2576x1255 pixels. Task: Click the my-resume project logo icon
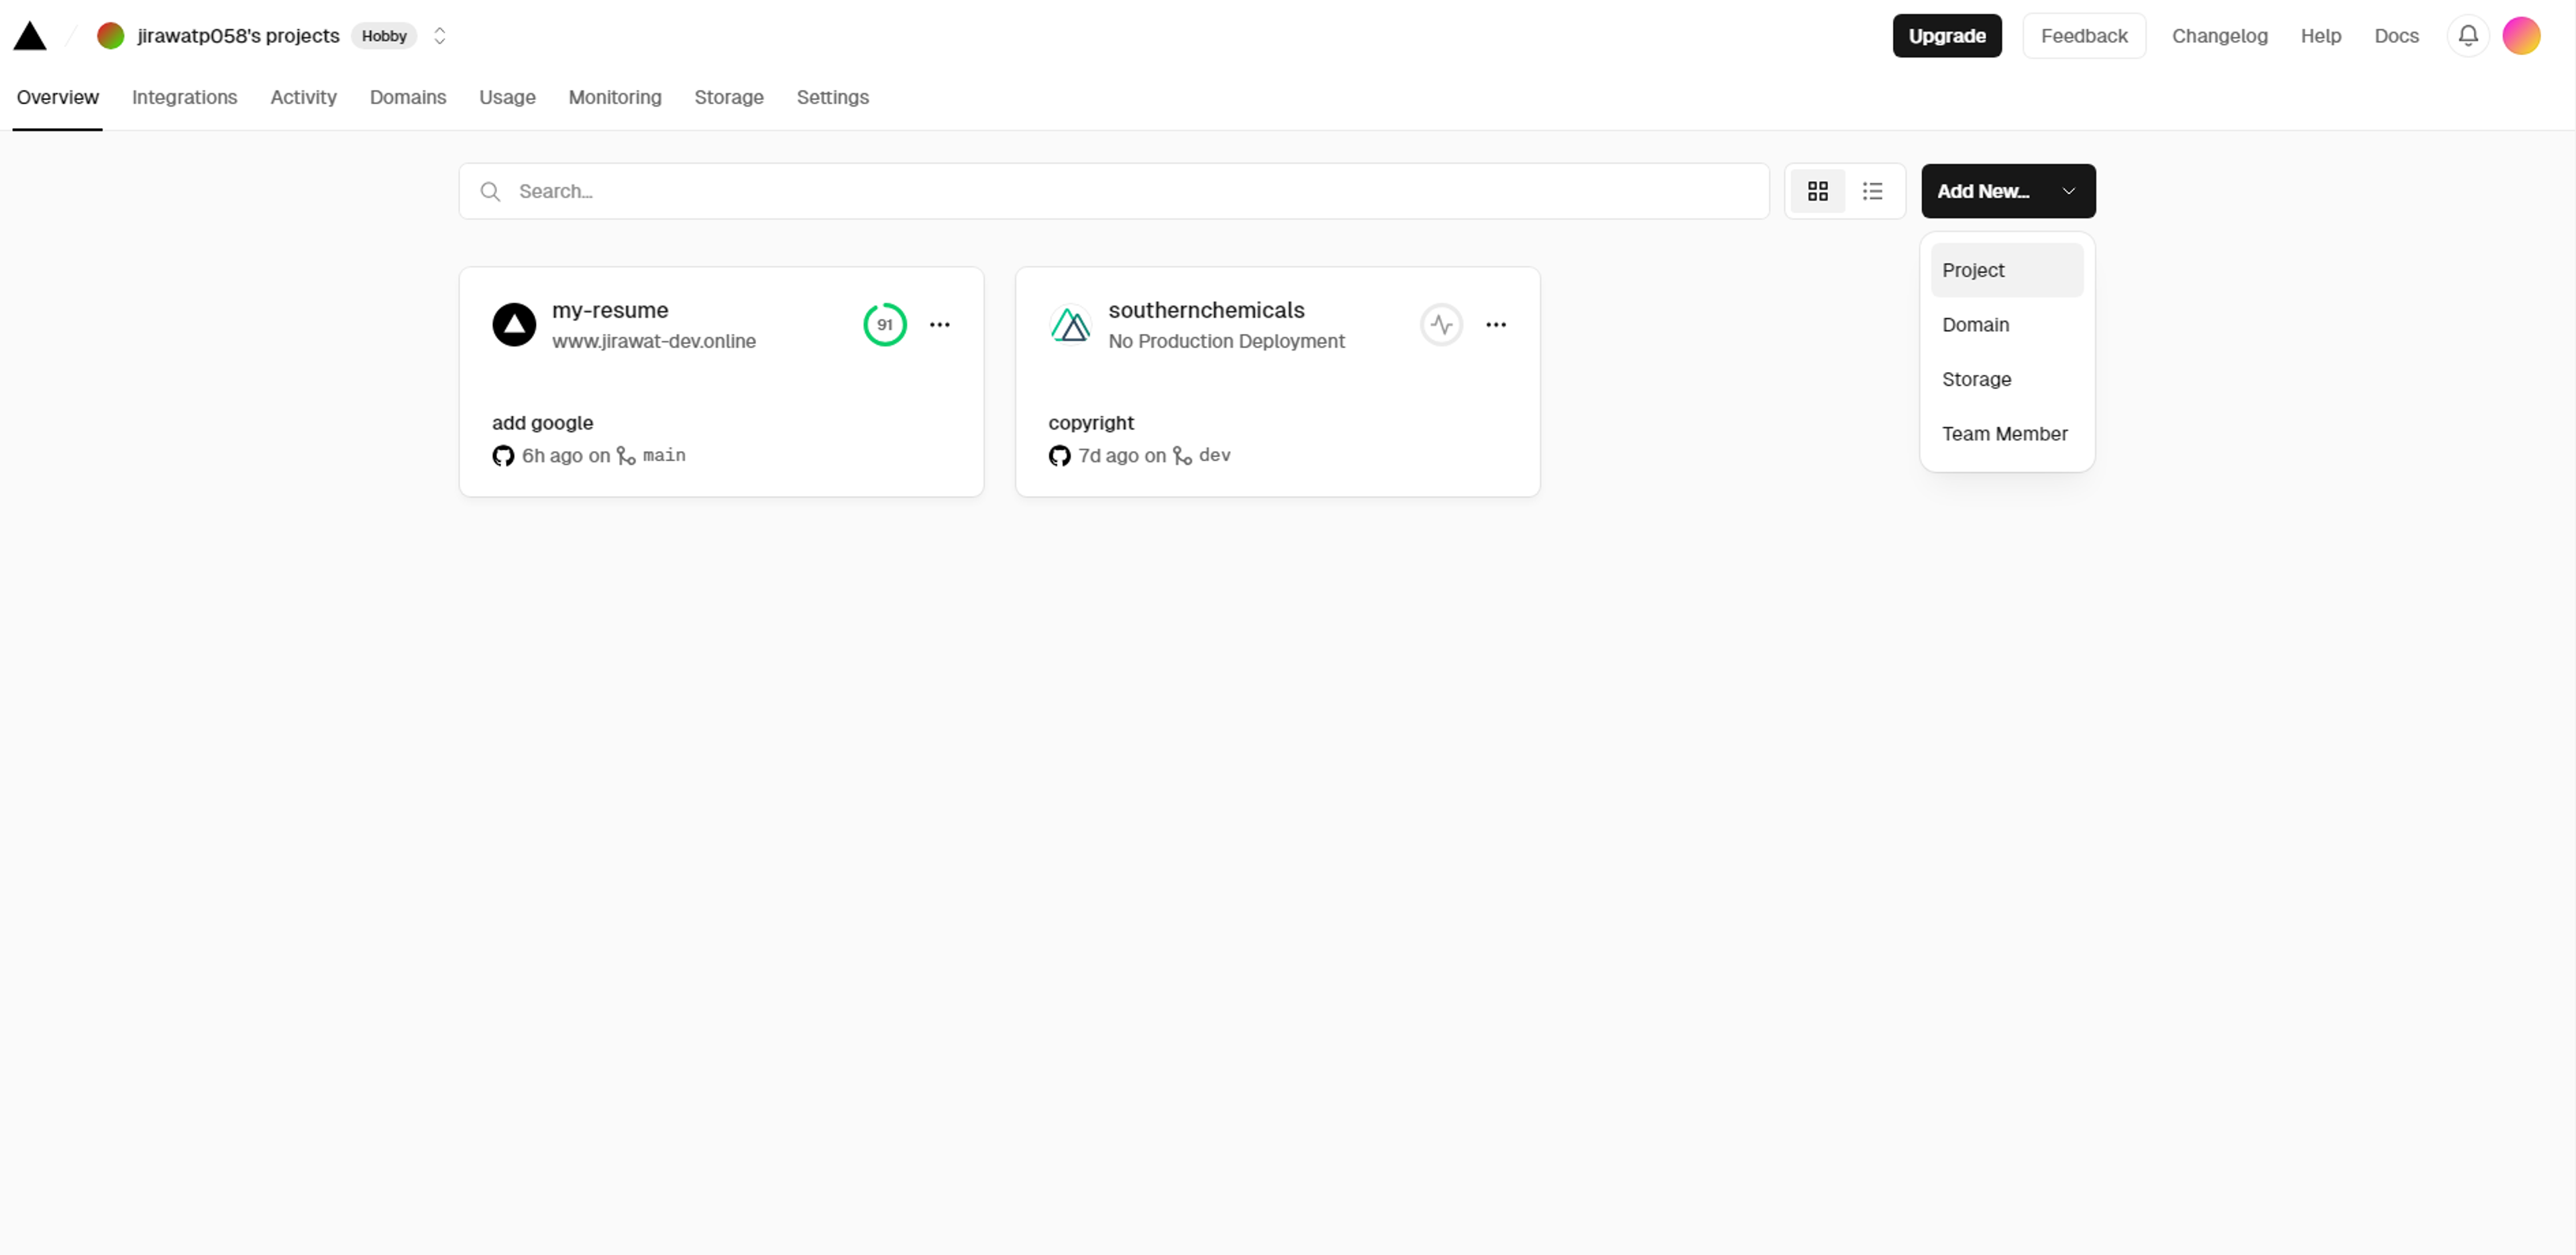tap(514, 324)
